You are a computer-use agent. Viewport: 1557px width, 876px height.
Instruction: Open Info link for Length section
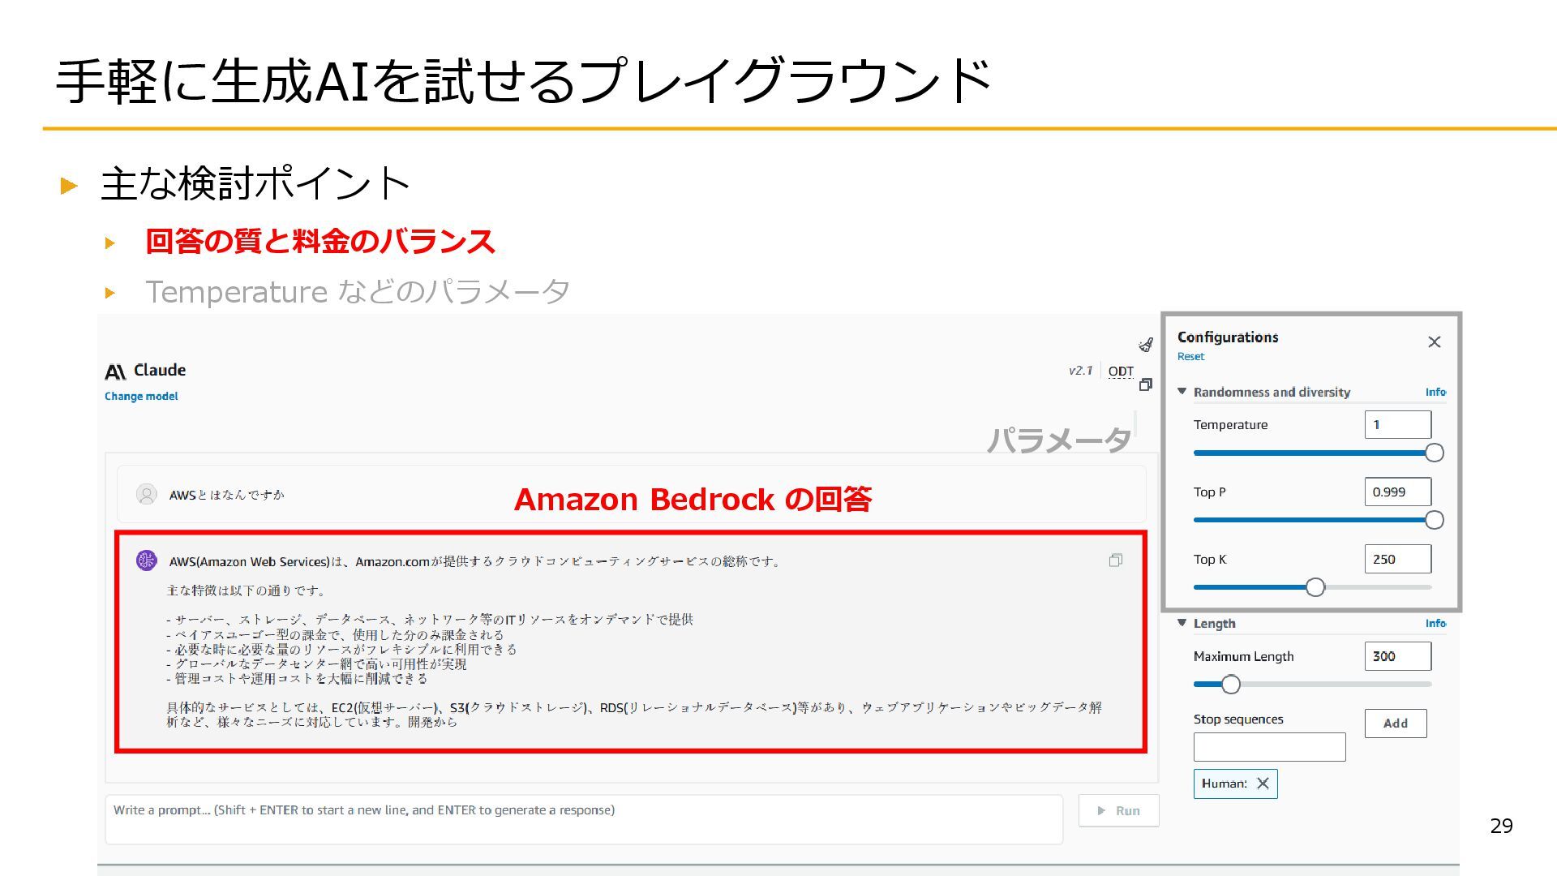(x=1435, y=623)
